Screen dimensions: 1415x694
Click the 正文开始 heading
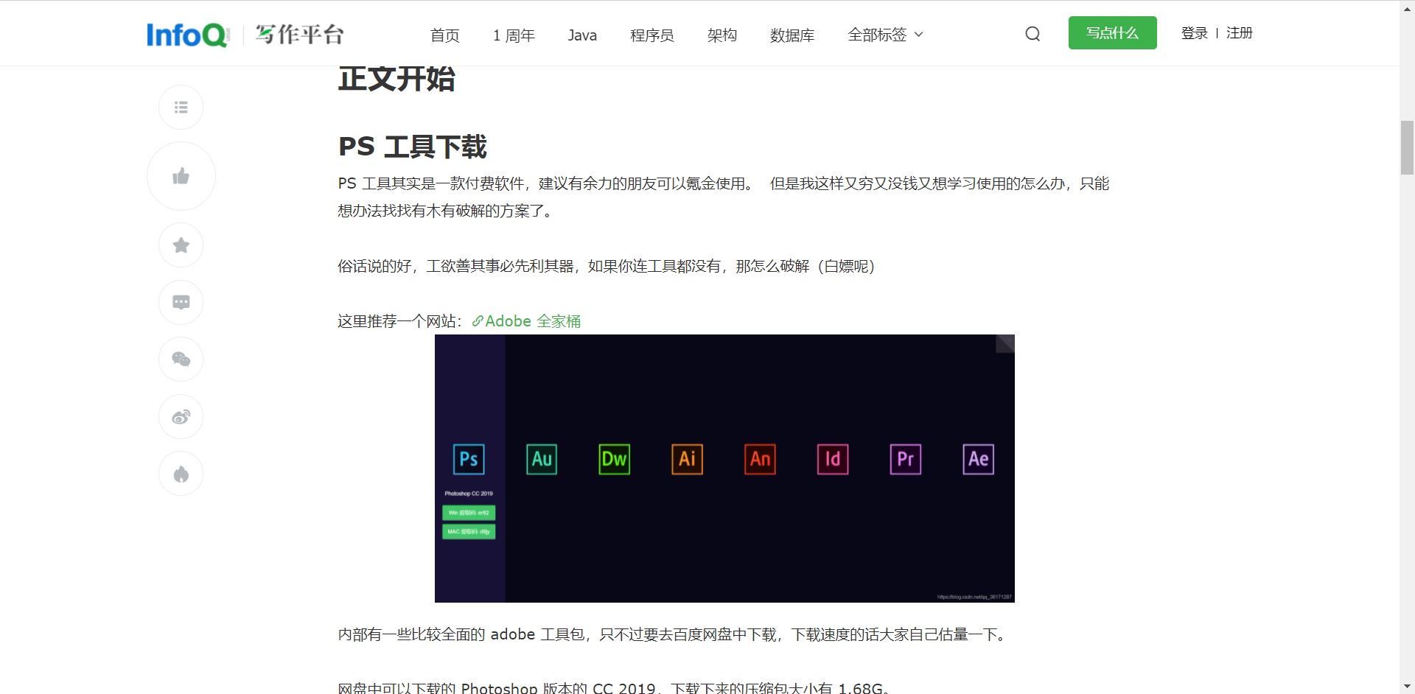(x=396, y=79)
